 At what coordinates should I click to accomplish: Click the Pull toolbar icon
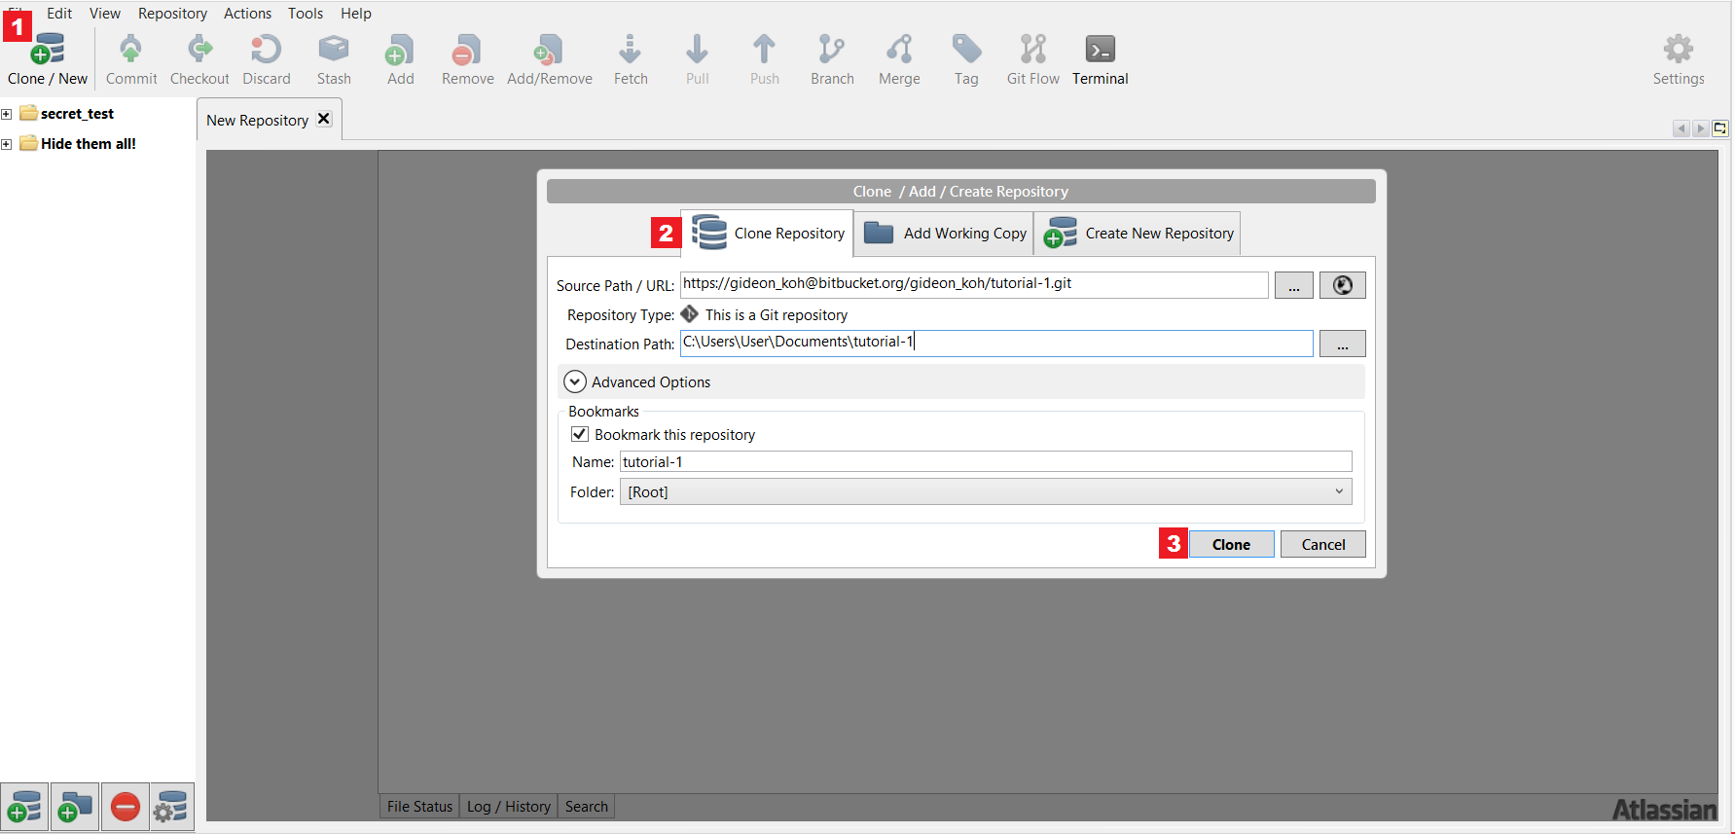pos(697,59)
